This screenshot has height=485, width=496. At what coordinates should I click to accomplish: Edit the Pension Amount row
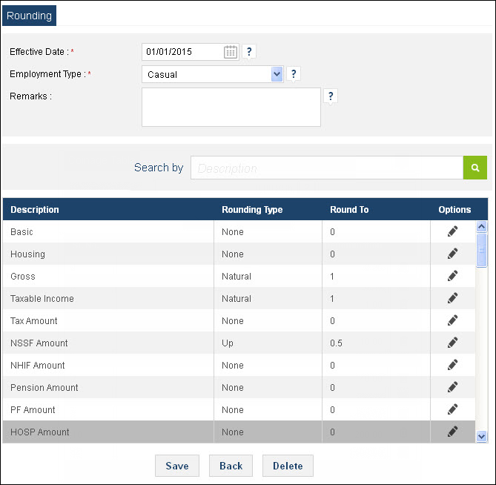tap(452, 387)
